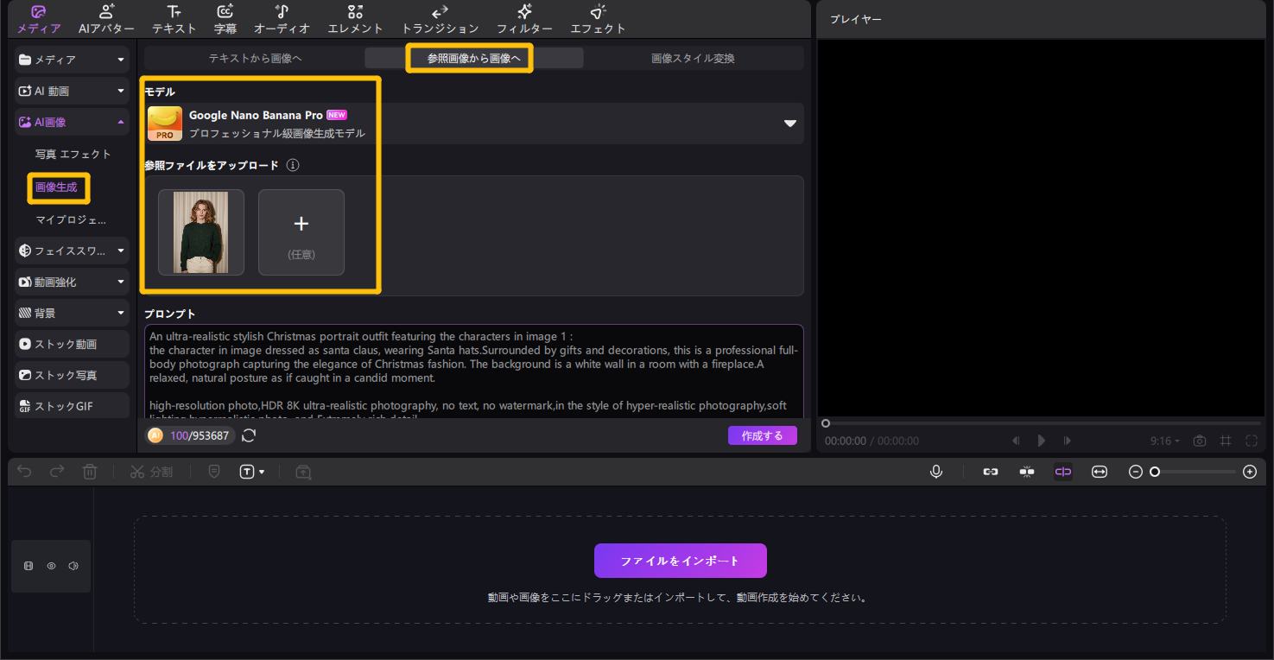Screen dimensions: 1274x660
Task: Click the fit timeline to window icon
Action: tap(1099, 472)
